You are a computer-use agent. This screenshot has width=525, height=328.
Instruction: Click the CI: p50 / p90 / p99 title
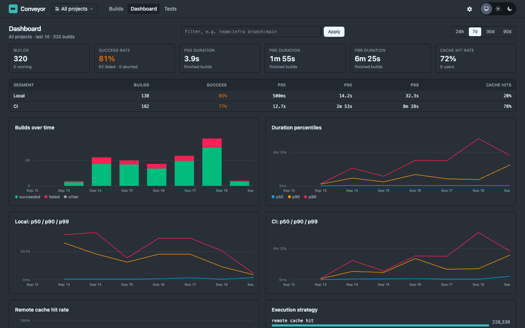tap(294, 222)
